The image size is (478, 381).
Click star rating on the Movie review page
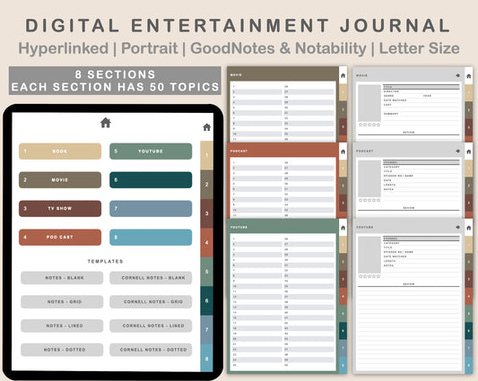point(369,125)
